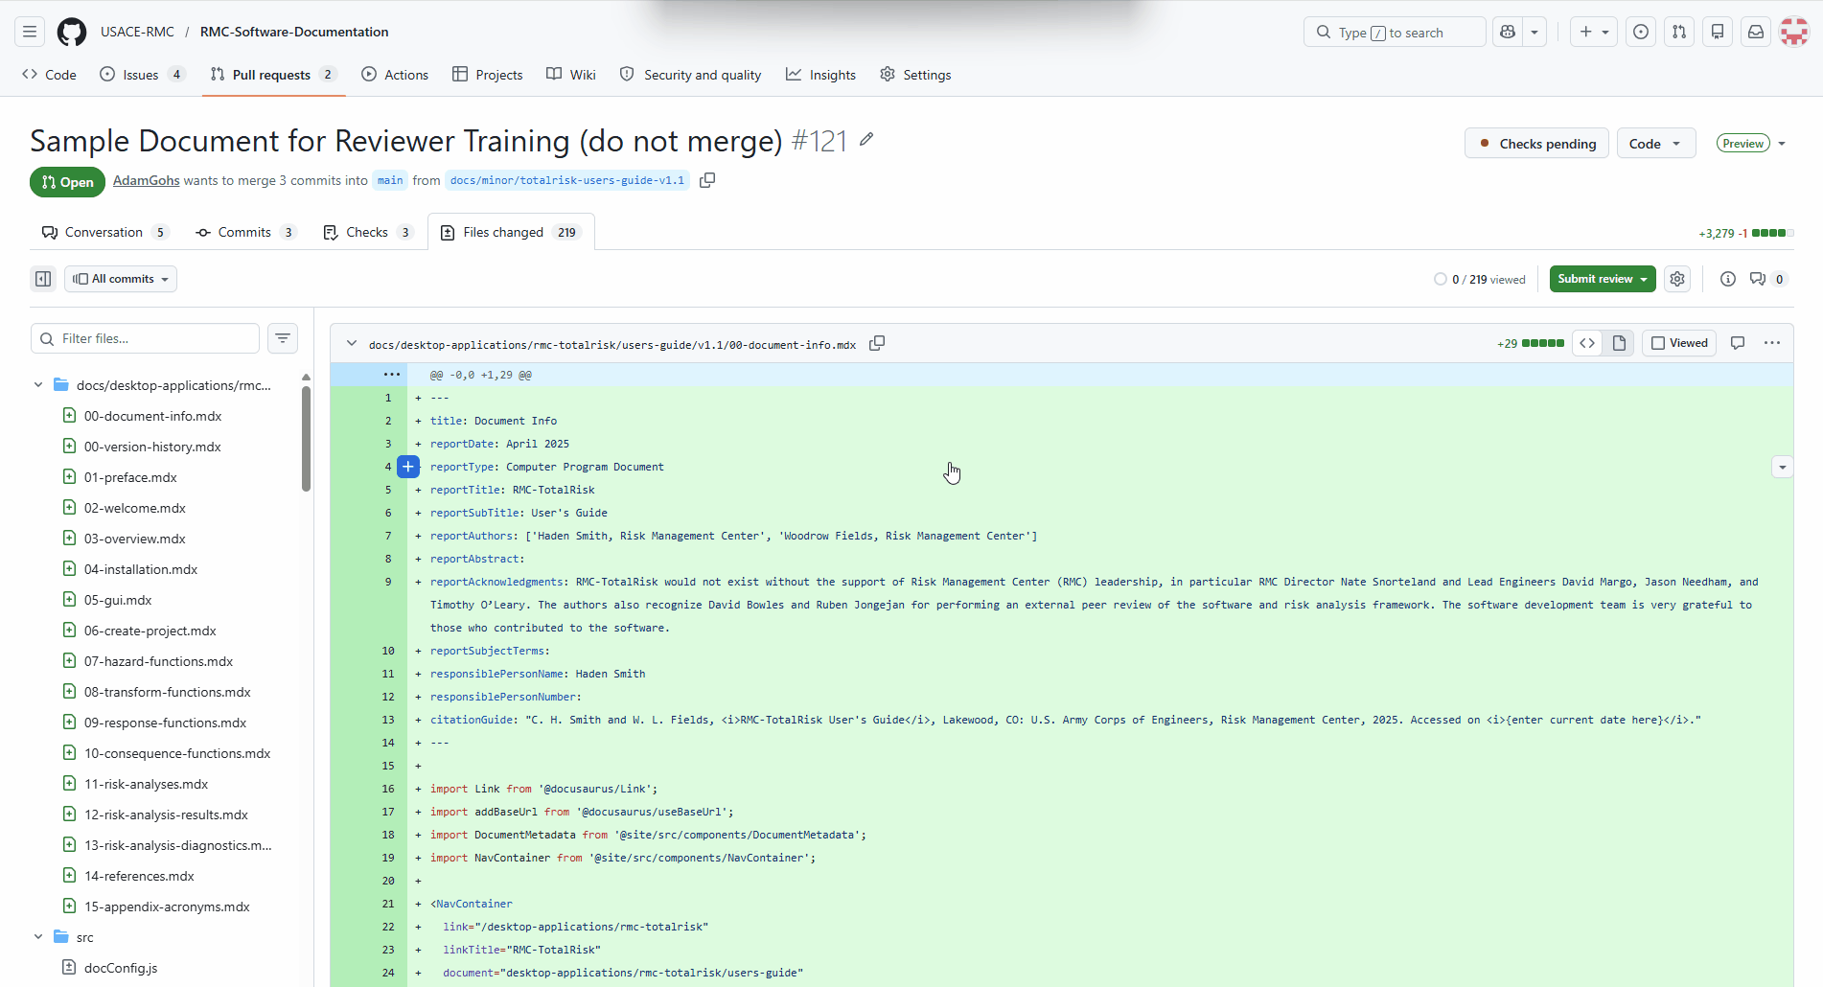
Task: Open the Projects repository tab
Action: coord(488,75)
